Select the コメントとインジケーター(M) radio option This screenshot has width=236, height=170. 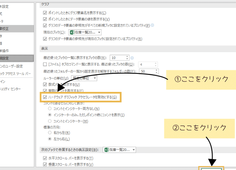click(x=50, y=121)
